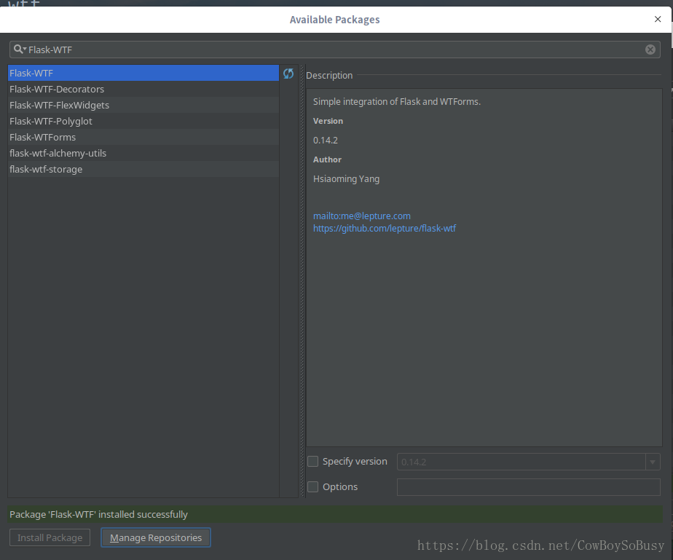Click into the Flask-WTF search field
Screen dimensions: 673x560
[335, 50]
